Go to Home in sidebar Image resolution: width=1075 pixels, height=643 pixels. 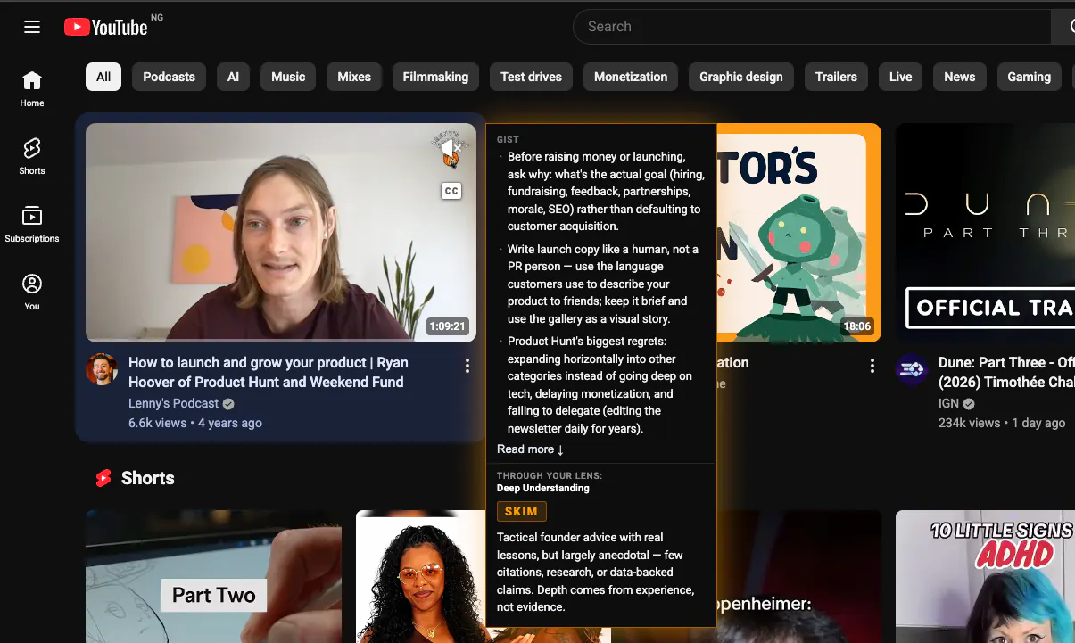32,89
